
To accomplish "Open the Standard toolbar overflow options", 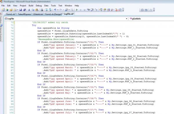I will 123,10.
